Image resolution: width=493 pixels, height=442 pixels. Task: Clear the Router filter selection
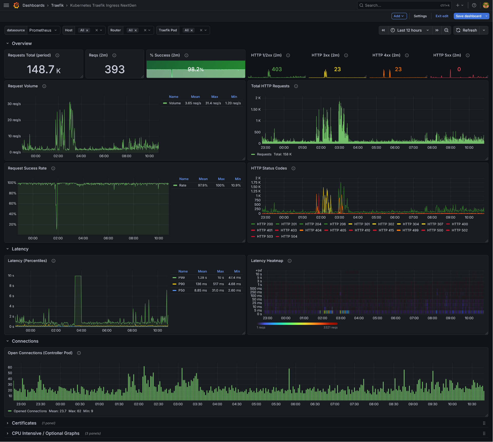coord(145,30)
